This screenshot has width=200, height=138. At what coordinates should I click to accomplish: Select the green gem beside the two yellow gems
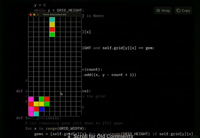47,104
